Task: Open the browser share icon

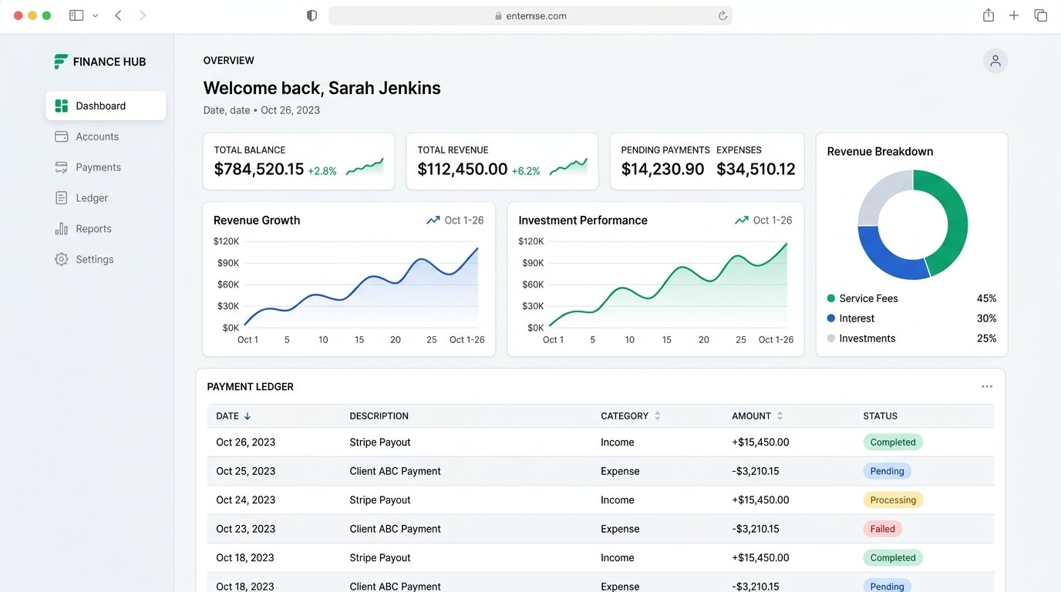Action: tap(989, 15)
